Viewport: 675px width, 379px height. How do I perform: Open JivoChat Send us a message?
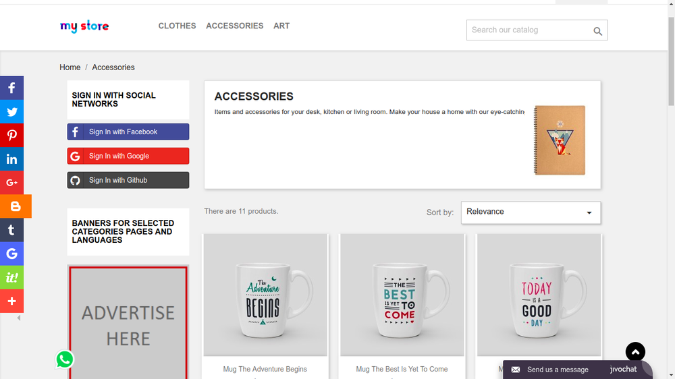pos(557,370)
